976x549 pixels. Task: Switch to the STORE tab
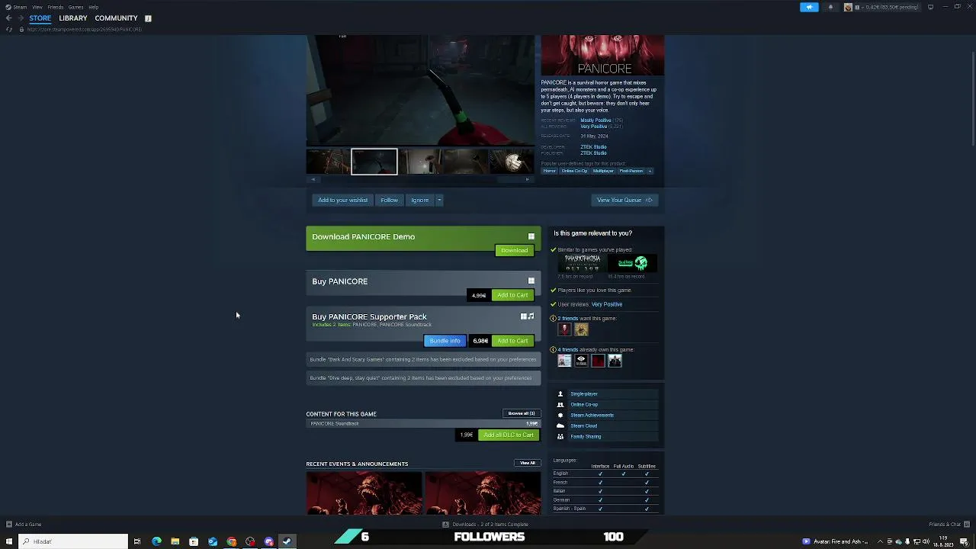point(40,18)
